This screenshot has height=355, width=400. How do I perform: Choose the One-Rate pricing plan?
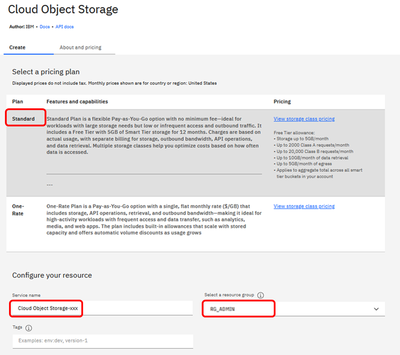tap(18, 210)
